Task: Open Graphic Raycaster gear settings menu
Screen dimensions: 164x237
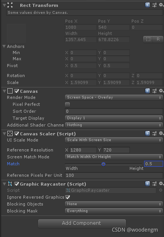Action: click(x=161, y=183)
